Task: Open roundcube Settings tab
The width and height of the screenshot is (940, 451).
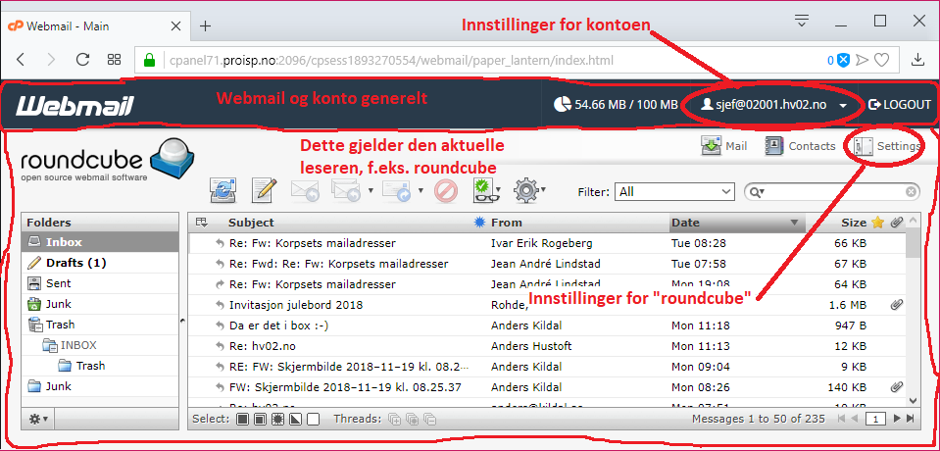Action: [887, 146]
